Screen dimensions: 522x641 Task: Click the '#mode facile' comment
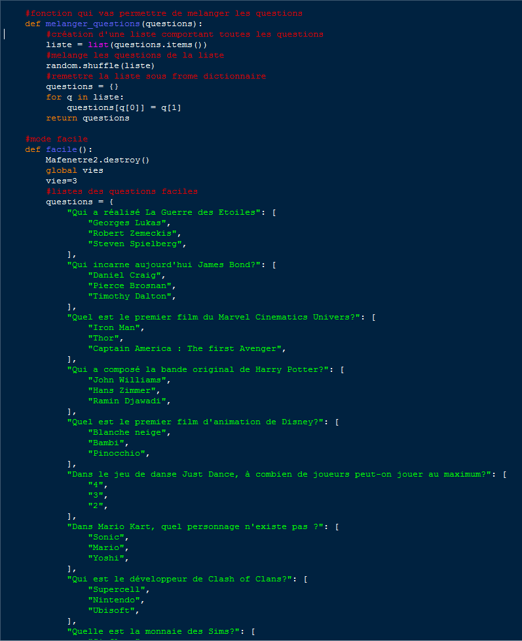click(56, 139)
